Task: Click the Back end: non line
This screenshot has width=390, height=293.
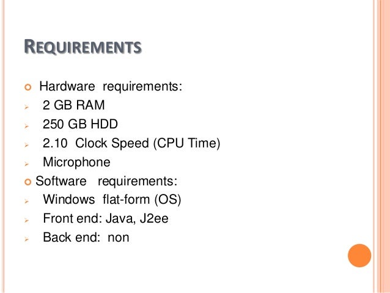Action: coord(86,237)
